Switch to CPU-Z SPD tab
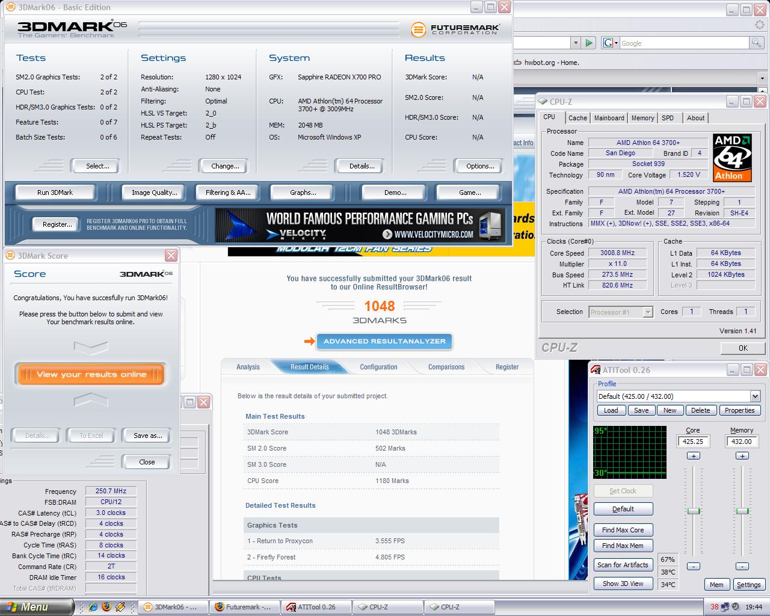The image size is (770, 616). pos(668,118)
